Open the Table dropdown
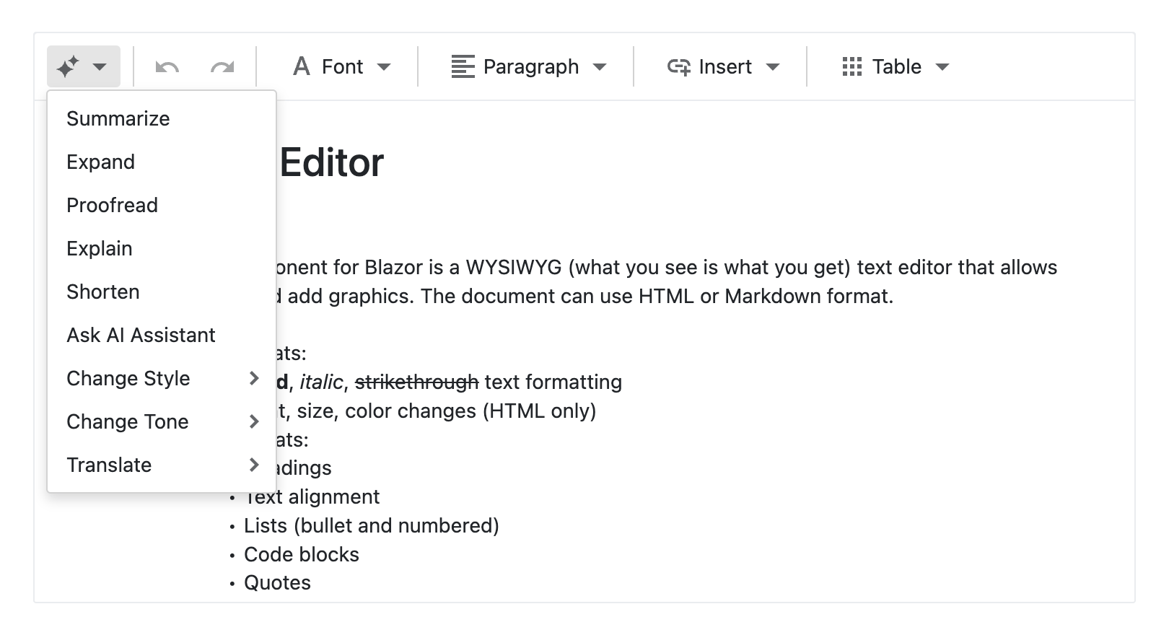The image size is (1169, 635). (x=945, y=66)
